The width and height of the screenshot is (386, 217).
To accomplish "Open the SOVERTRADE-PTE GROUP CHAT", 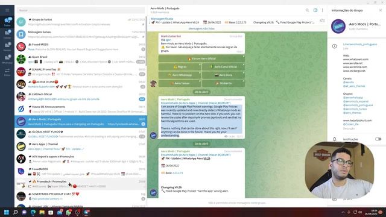I will pos(81,196).
